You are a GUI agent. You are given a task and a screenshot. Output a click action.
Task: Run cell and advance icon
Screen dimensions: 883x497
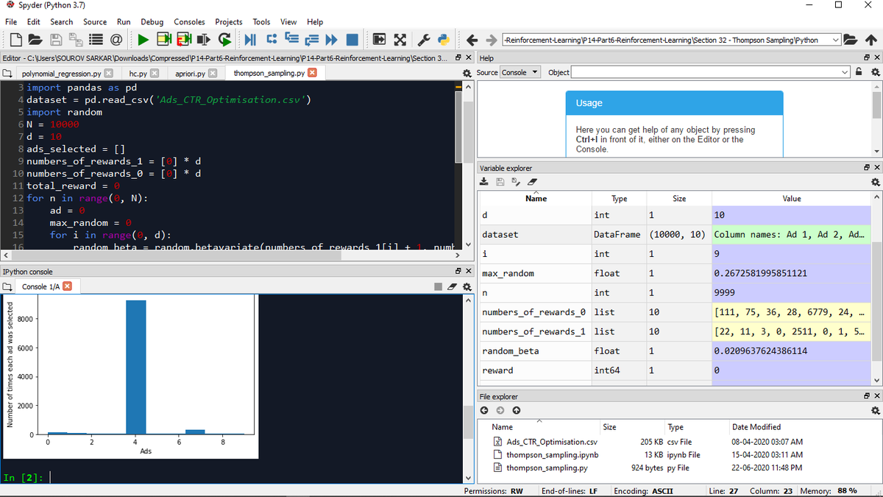184,40
